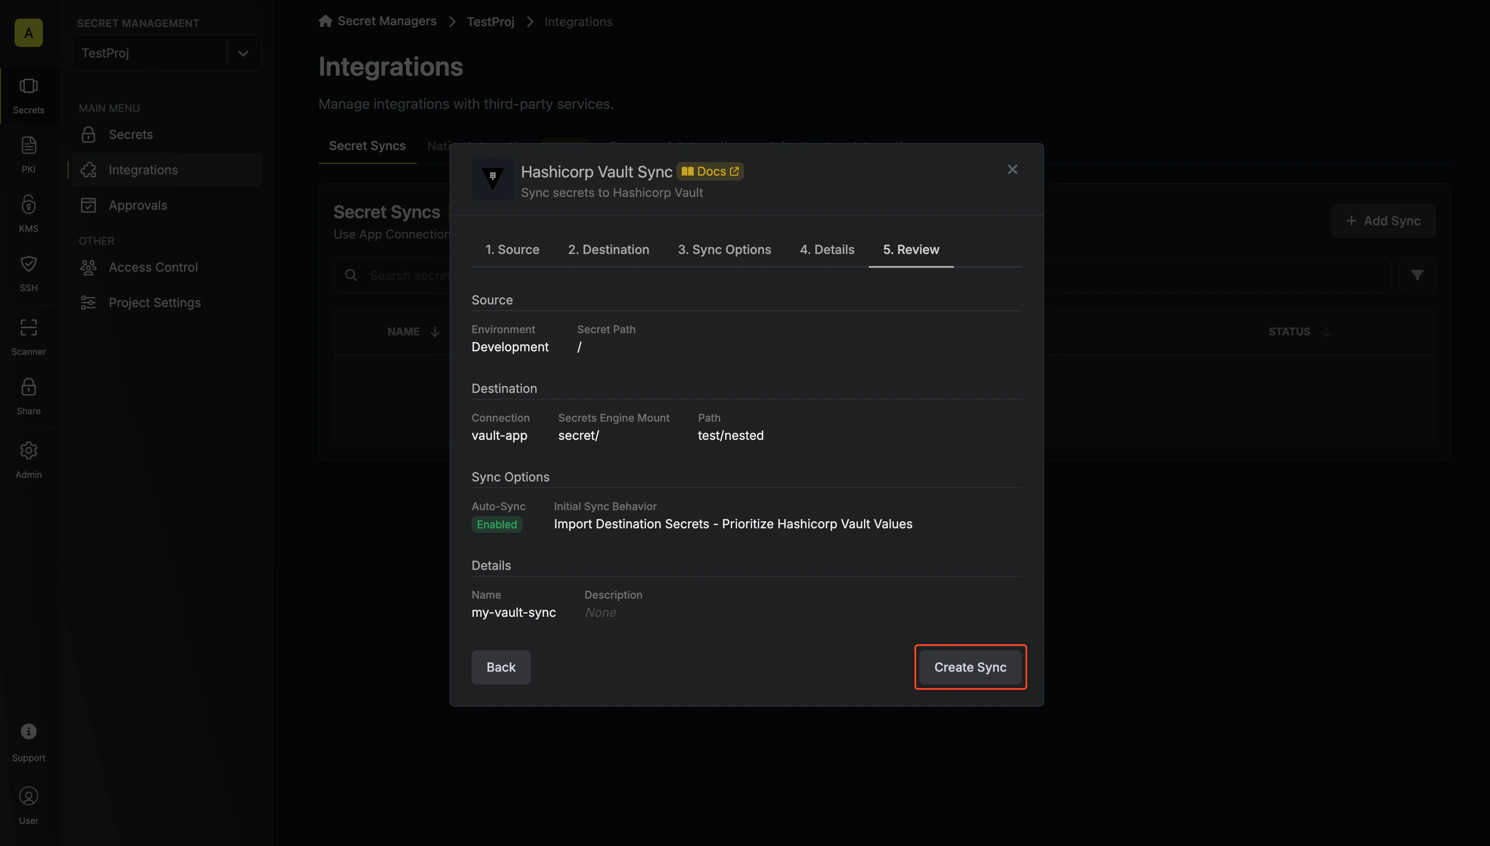Click Integrations breadcrumb text

[578, 22]
